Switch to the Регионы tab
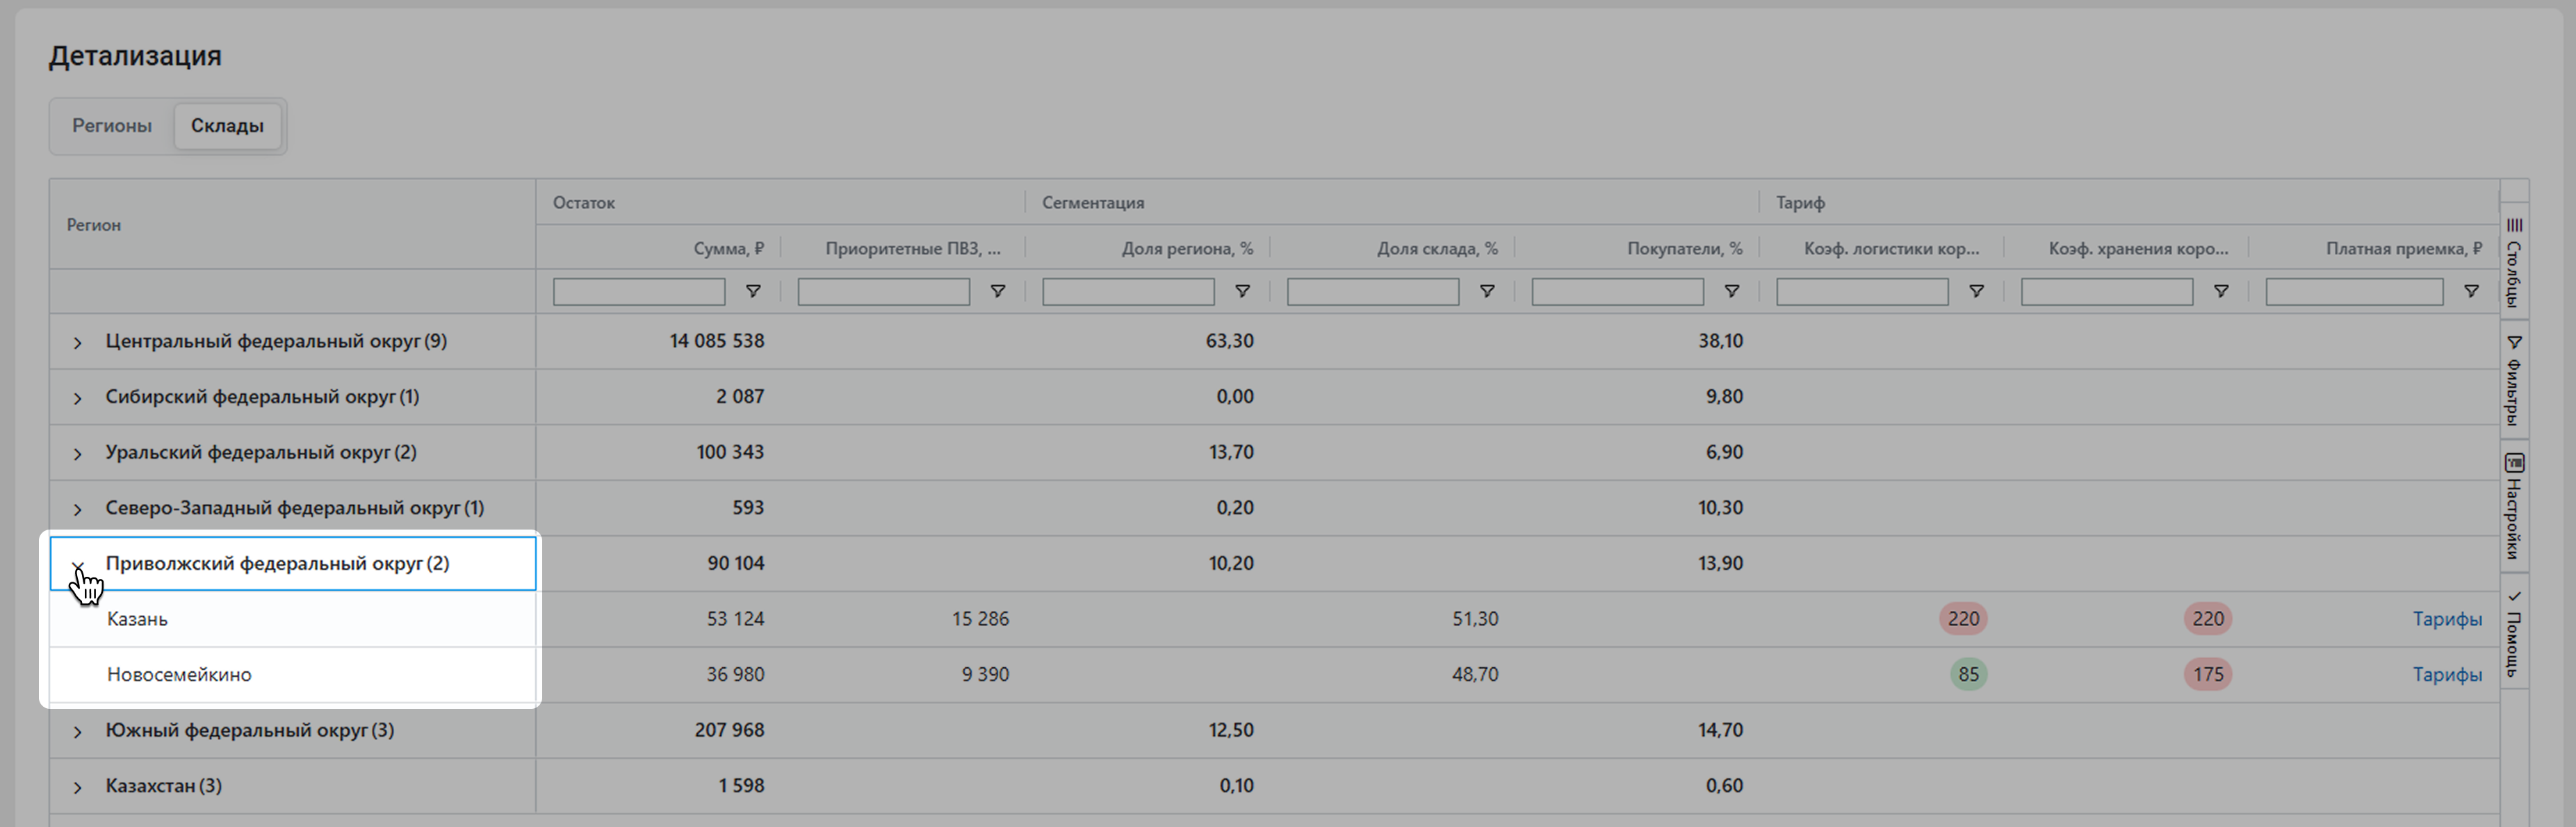Image resolution: width=2576 pixels, height=827 pixels. tap(112, 126)
